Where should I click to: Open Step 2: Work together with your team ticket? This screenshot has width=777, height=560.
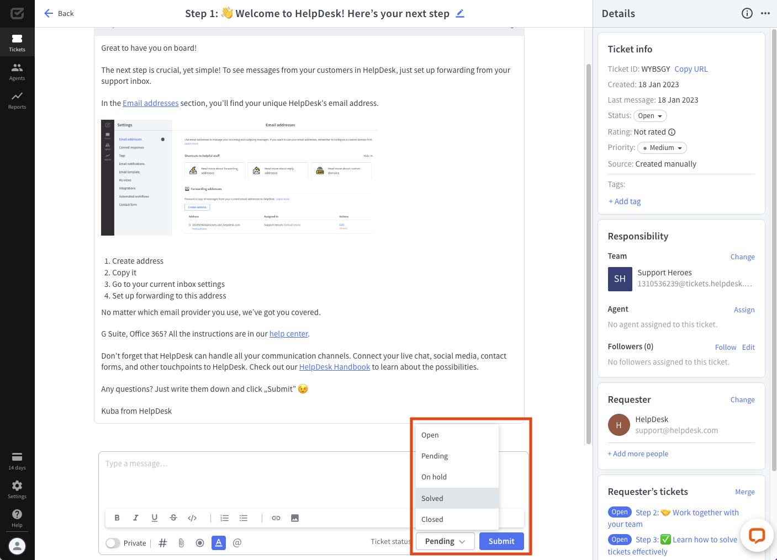(687, 513)
